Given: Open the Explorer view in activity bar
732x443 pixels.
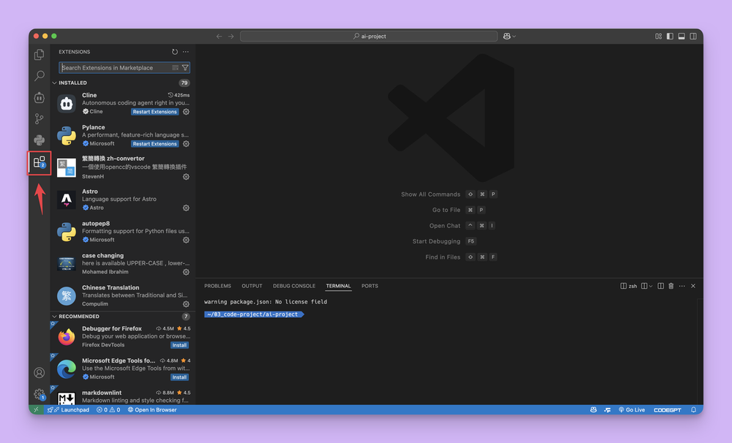Looking at the screenshot, I should pyautogui.click(x=40, y=55).
